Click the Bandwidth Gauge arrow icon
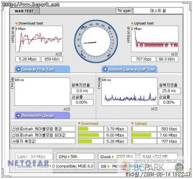Screen dimensions: 193x179 pos(19,115)
